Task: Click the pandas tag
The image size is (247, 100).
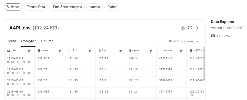Action: coord(95,7)
